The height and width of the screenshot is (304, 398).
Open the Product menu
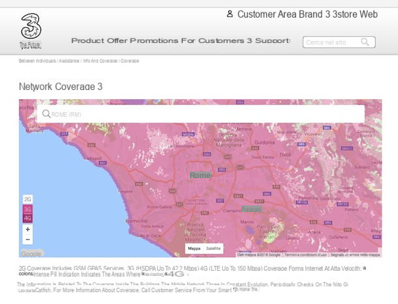pos(88,40)
